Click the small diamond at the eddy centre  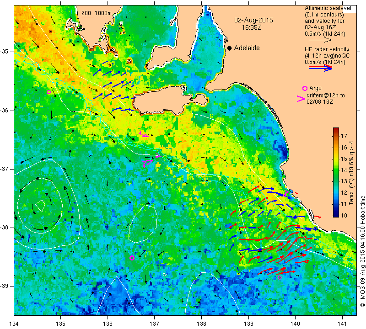40,206
